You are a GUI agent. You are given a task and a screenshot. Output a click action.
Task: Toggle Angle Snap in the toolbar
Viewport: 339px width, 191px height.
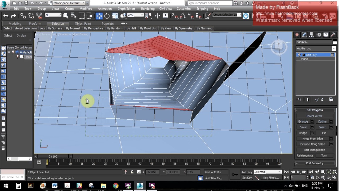183,16
